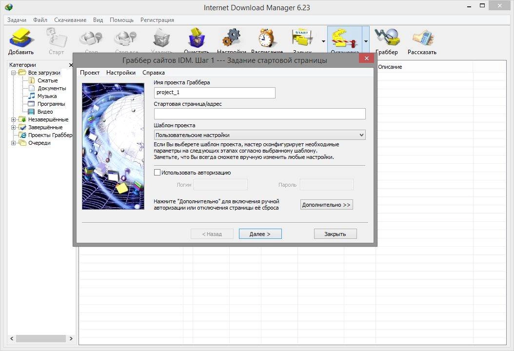Click the IDM app logo in title bar

pos(9,6)
